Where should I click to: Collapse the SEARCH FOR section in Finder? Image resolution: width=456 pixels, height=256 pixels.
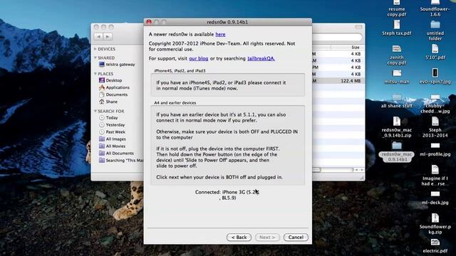95,111
